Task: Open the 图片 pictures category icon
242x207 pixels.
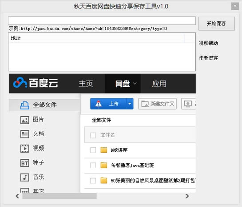Action: (25, 120)
